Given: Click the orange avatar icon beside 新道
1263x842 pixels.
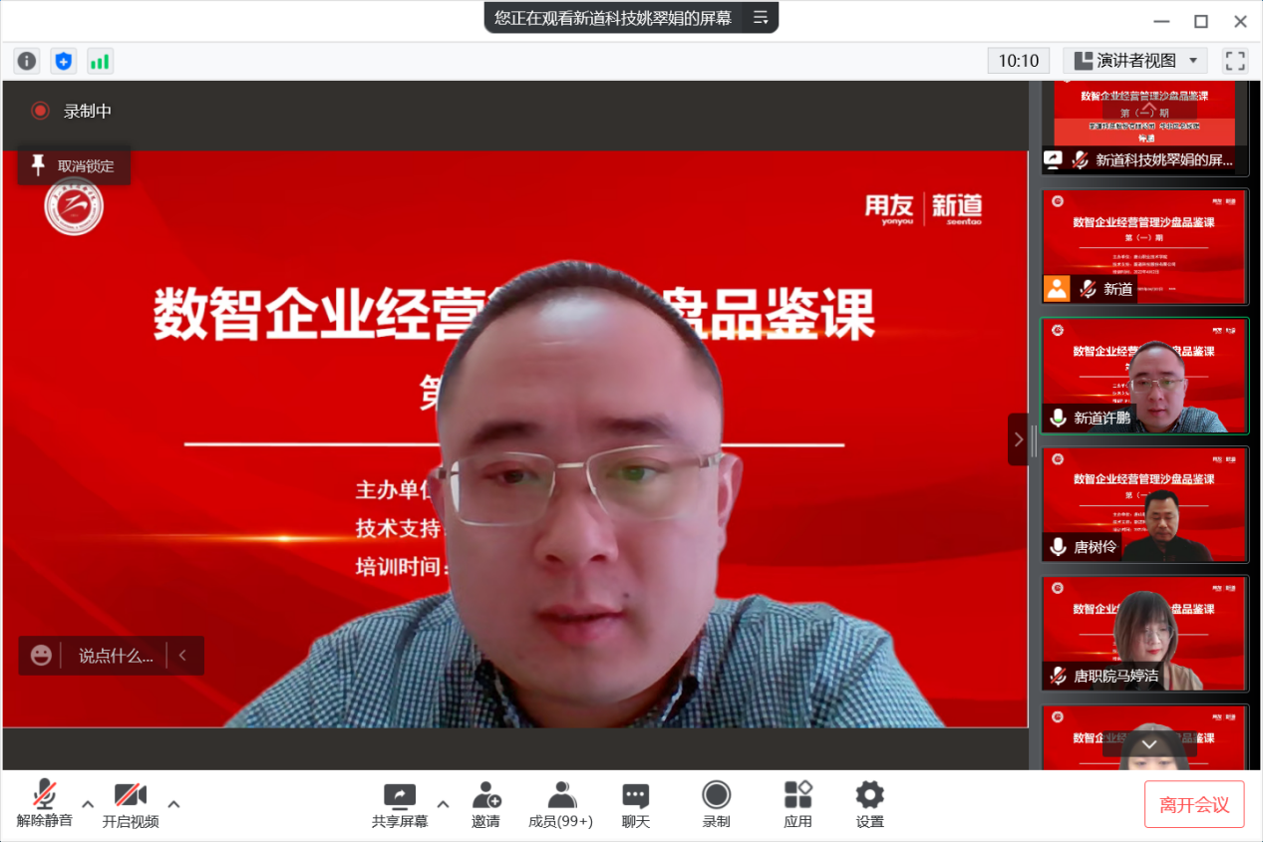Looking at the screenshot, I should coord(1057,288).
